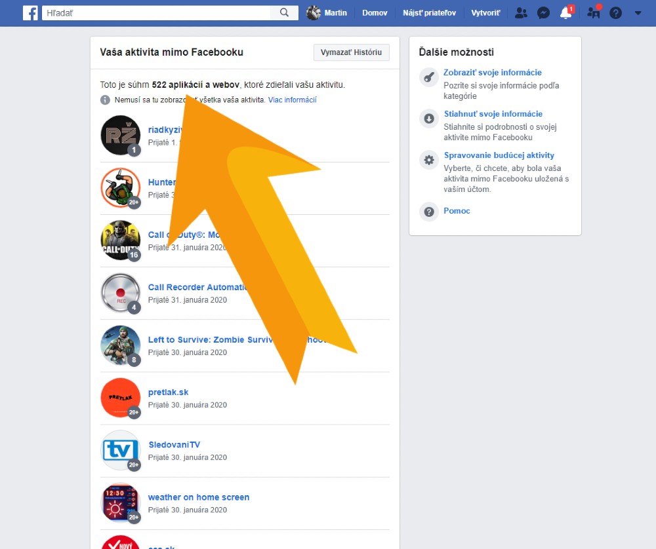The width and height of the screenshot is (656, 549).
Task: Click the Facebook logo icon
Action: (x=30, y=13)
